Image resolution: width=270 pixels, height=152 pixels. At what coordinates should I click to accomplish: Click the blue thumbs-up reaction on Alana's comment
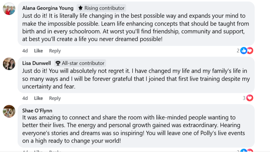[x=244, y=51]
